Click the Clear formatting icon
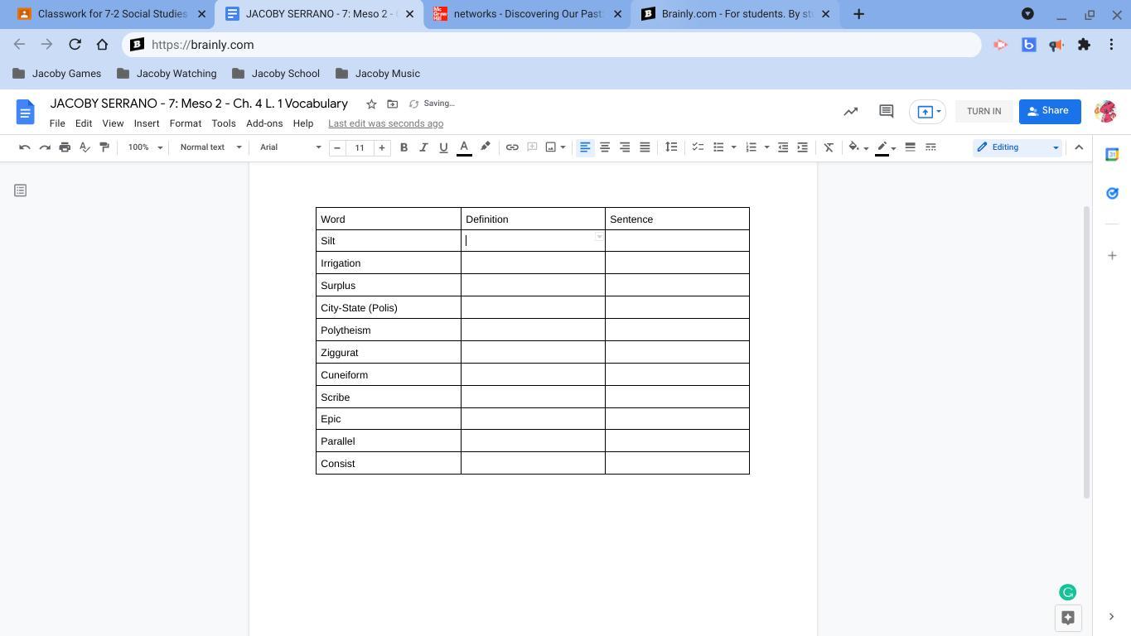 pos(828,147)
